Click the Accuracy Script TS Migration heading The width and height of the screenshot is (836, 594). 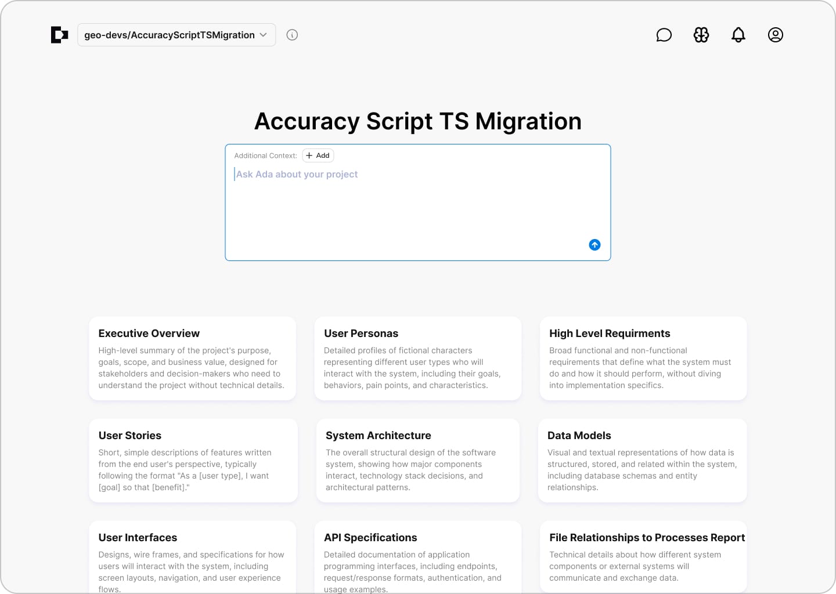[417, 121]
